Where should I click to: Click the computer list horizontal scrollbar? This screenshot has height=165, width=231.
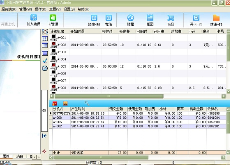109,96
